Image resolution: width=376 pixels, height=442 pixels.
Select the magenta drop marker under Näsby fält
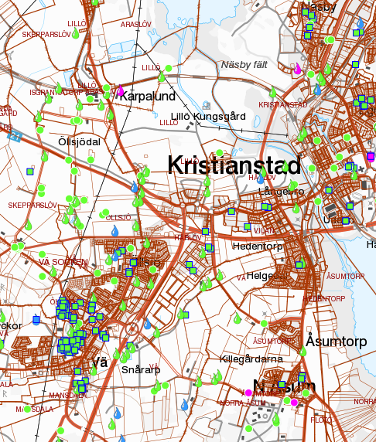coord(298,69)
